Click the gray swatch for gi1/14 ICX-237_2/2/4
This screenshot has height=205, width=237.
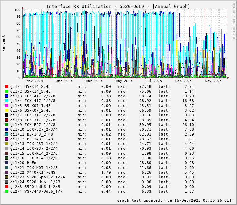point(6,148)
